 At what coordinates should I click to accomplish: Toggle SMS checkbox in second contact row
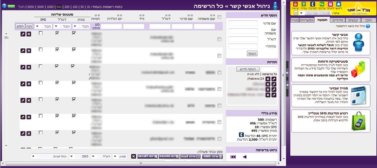(41, 49)
